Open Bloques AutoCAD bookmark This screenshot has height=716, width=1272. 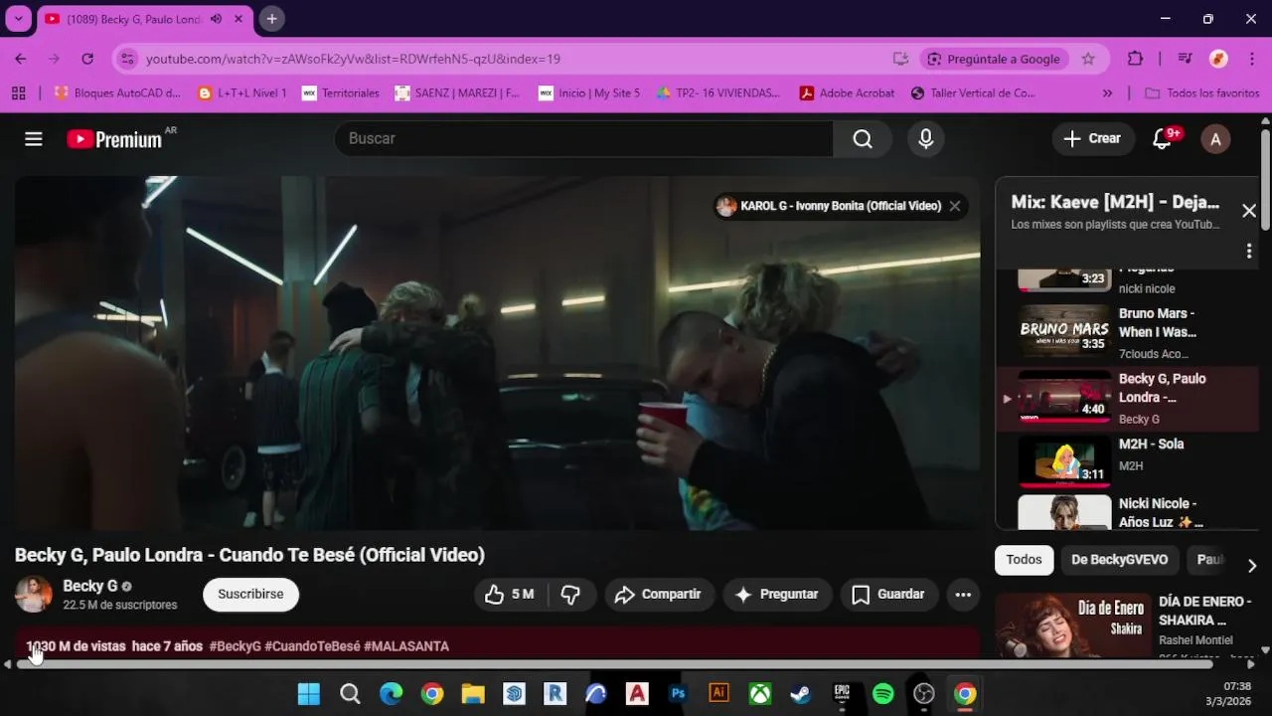[x=117, y=93]
